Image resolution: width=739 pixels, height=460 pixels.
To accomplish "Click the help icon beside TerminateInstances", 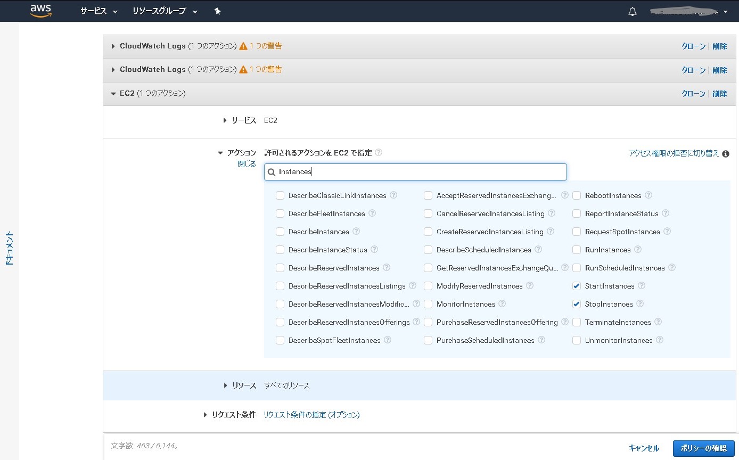I will pyautogui.click(x=658, y=322).
